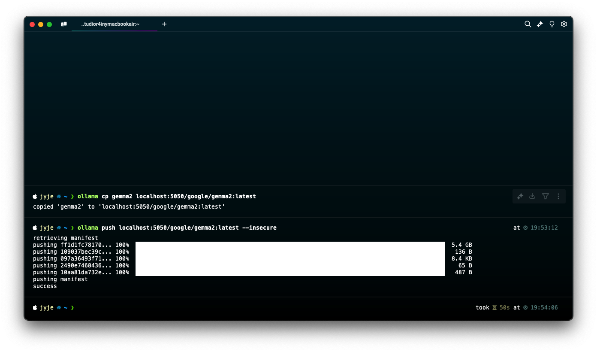Open the lightbulb tips icon
This screenshot has width=597, height=352.
[552, 24]
